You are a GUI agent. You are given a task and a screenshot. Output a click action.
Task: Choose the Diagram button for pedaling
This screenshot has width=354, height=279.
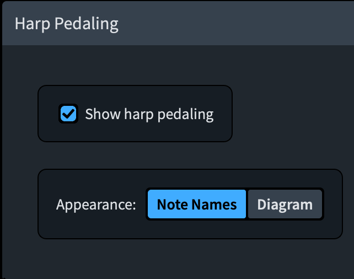pyautogui.click(x=285, y=205)
